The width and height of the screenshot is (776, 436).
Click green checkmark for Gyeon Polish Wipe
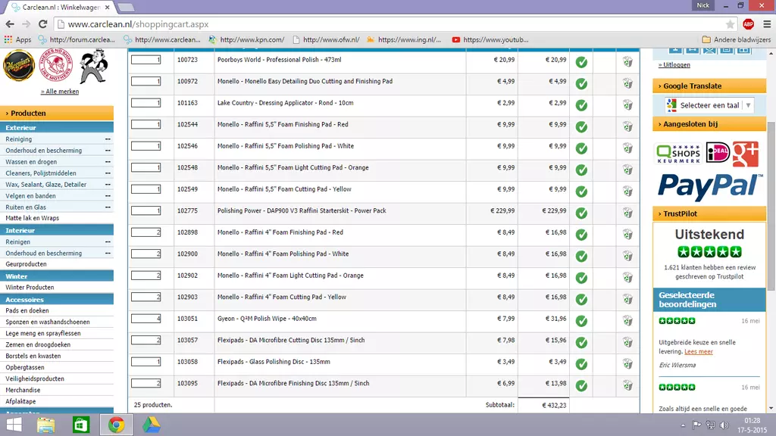click(581, 321)
